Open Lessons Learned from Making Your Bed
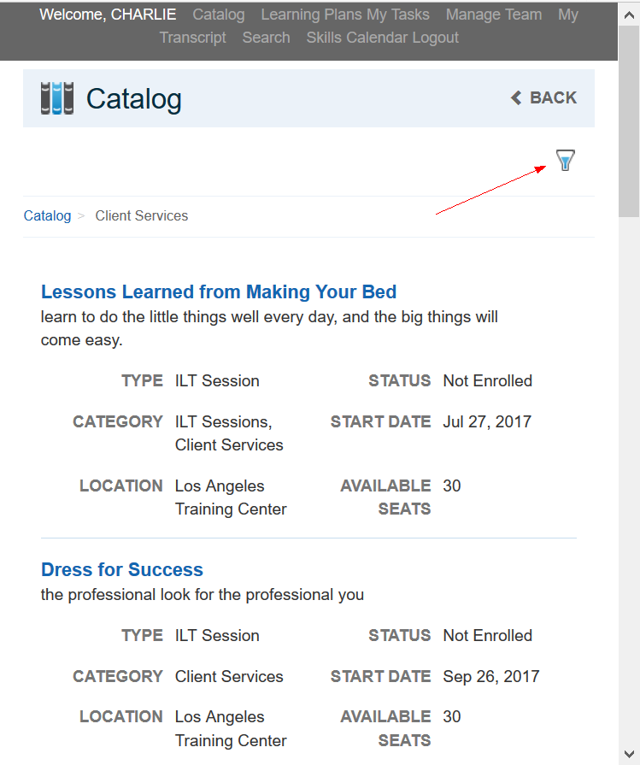Screen dimensions: 640x765 [219, 292]
